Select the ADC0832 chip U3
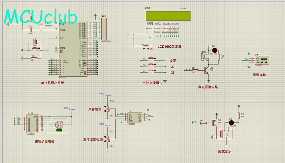 (x=135, y=117)
